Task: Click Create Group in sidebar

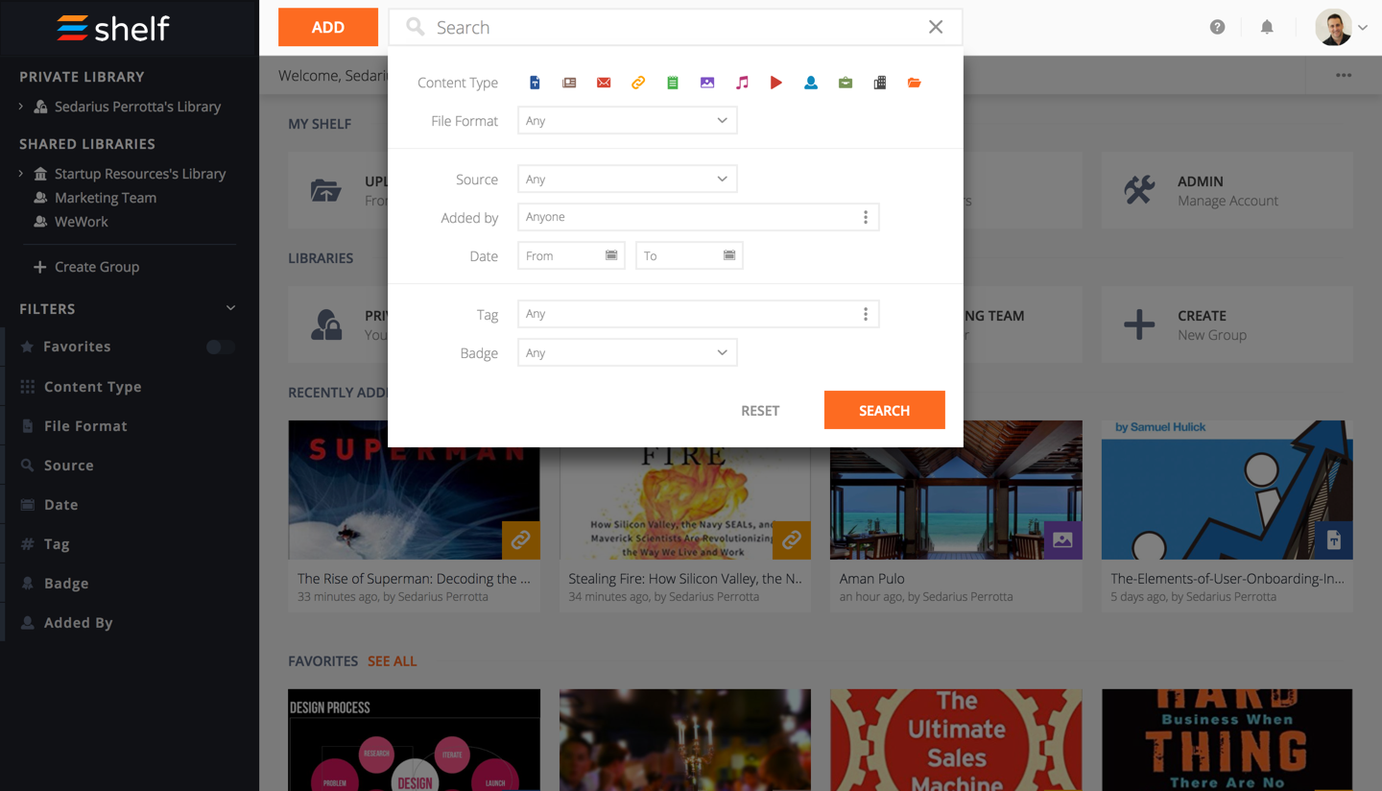Action: 86,267
